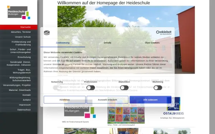Click the Ablehnen button
The height and width of the screenshot is (134, 215).
[64, 100]
